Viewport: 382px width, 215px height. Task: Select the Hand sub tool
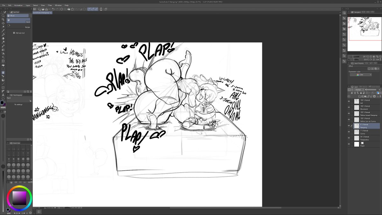click(x=18, y=21)
